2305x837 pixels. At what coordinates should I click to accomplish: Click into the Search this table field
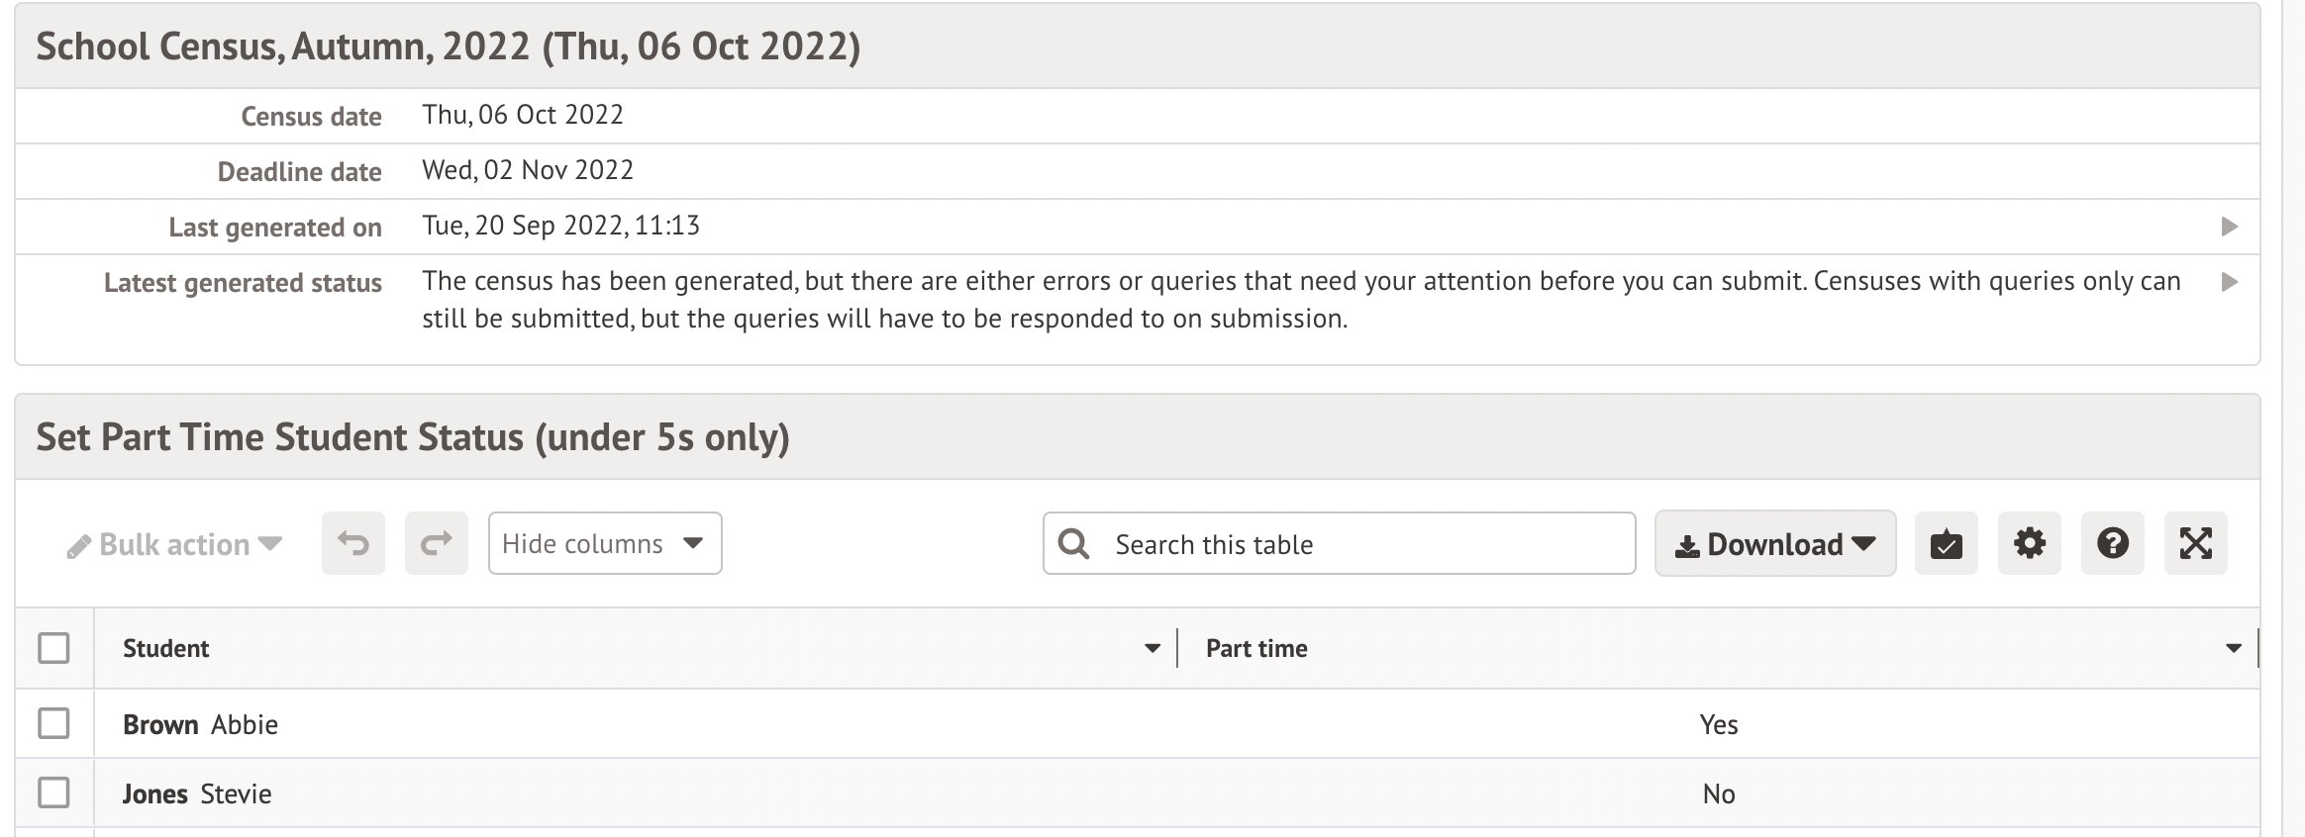click(1340, 543)
